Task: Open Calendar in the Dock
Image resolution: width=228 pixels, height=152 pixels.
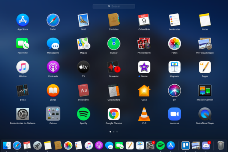Action: pyautogui.click(x=27, y=145)
